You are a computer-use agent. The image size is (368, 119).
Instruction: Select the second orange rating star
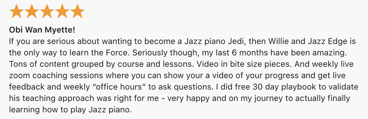click(x=32, y=11)
